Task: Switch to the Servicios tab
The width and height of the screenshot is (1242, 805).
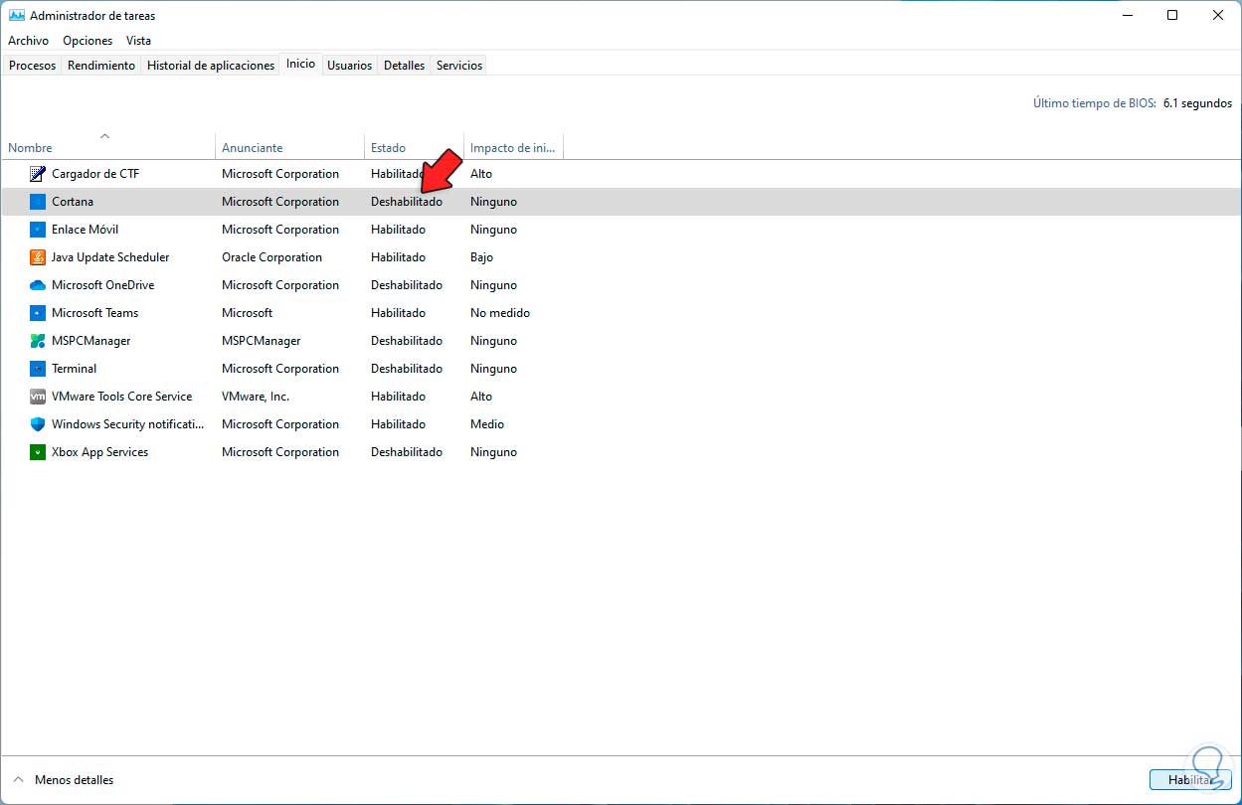Action: click(459, 66)
